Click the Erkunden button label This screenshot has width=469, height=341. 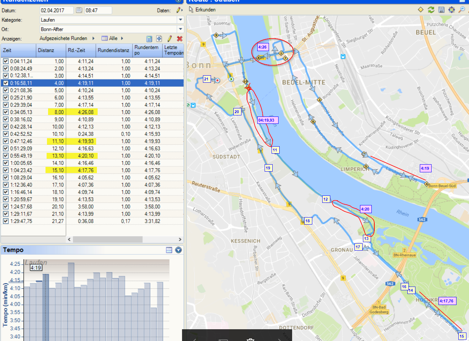[x=206, y=10]
